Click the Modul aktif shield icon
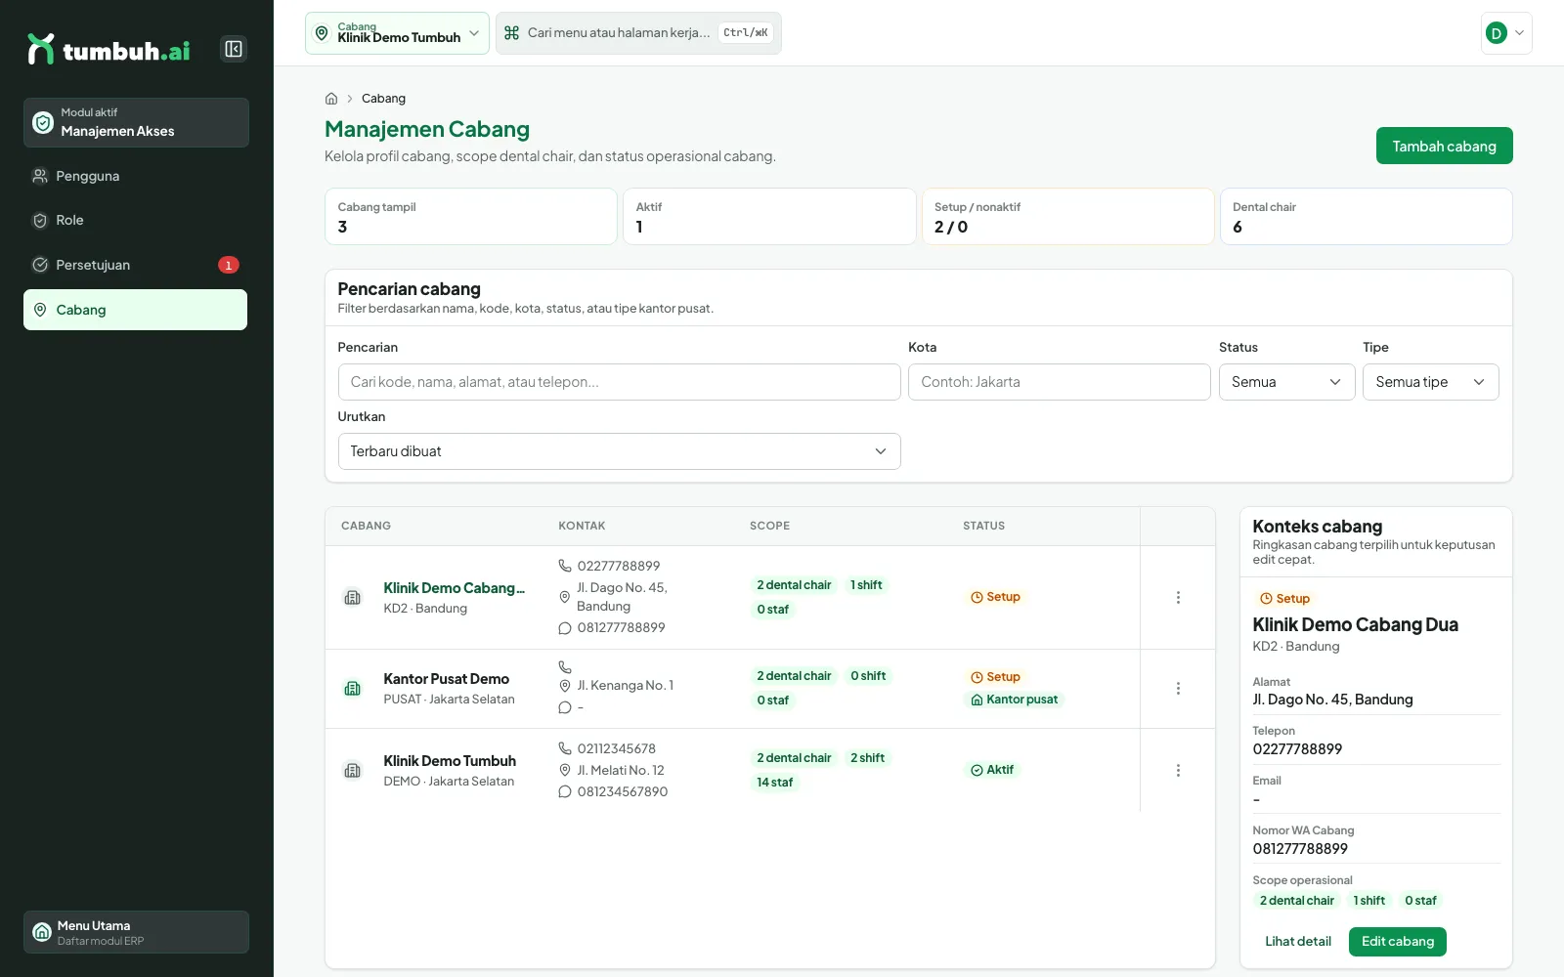The width and height of the screenshot is (1564, 977). 43,122
